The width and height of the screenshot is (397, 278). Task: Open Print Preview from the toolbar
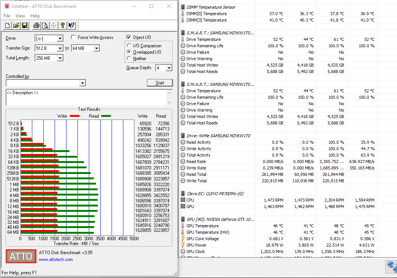(45, 25)
